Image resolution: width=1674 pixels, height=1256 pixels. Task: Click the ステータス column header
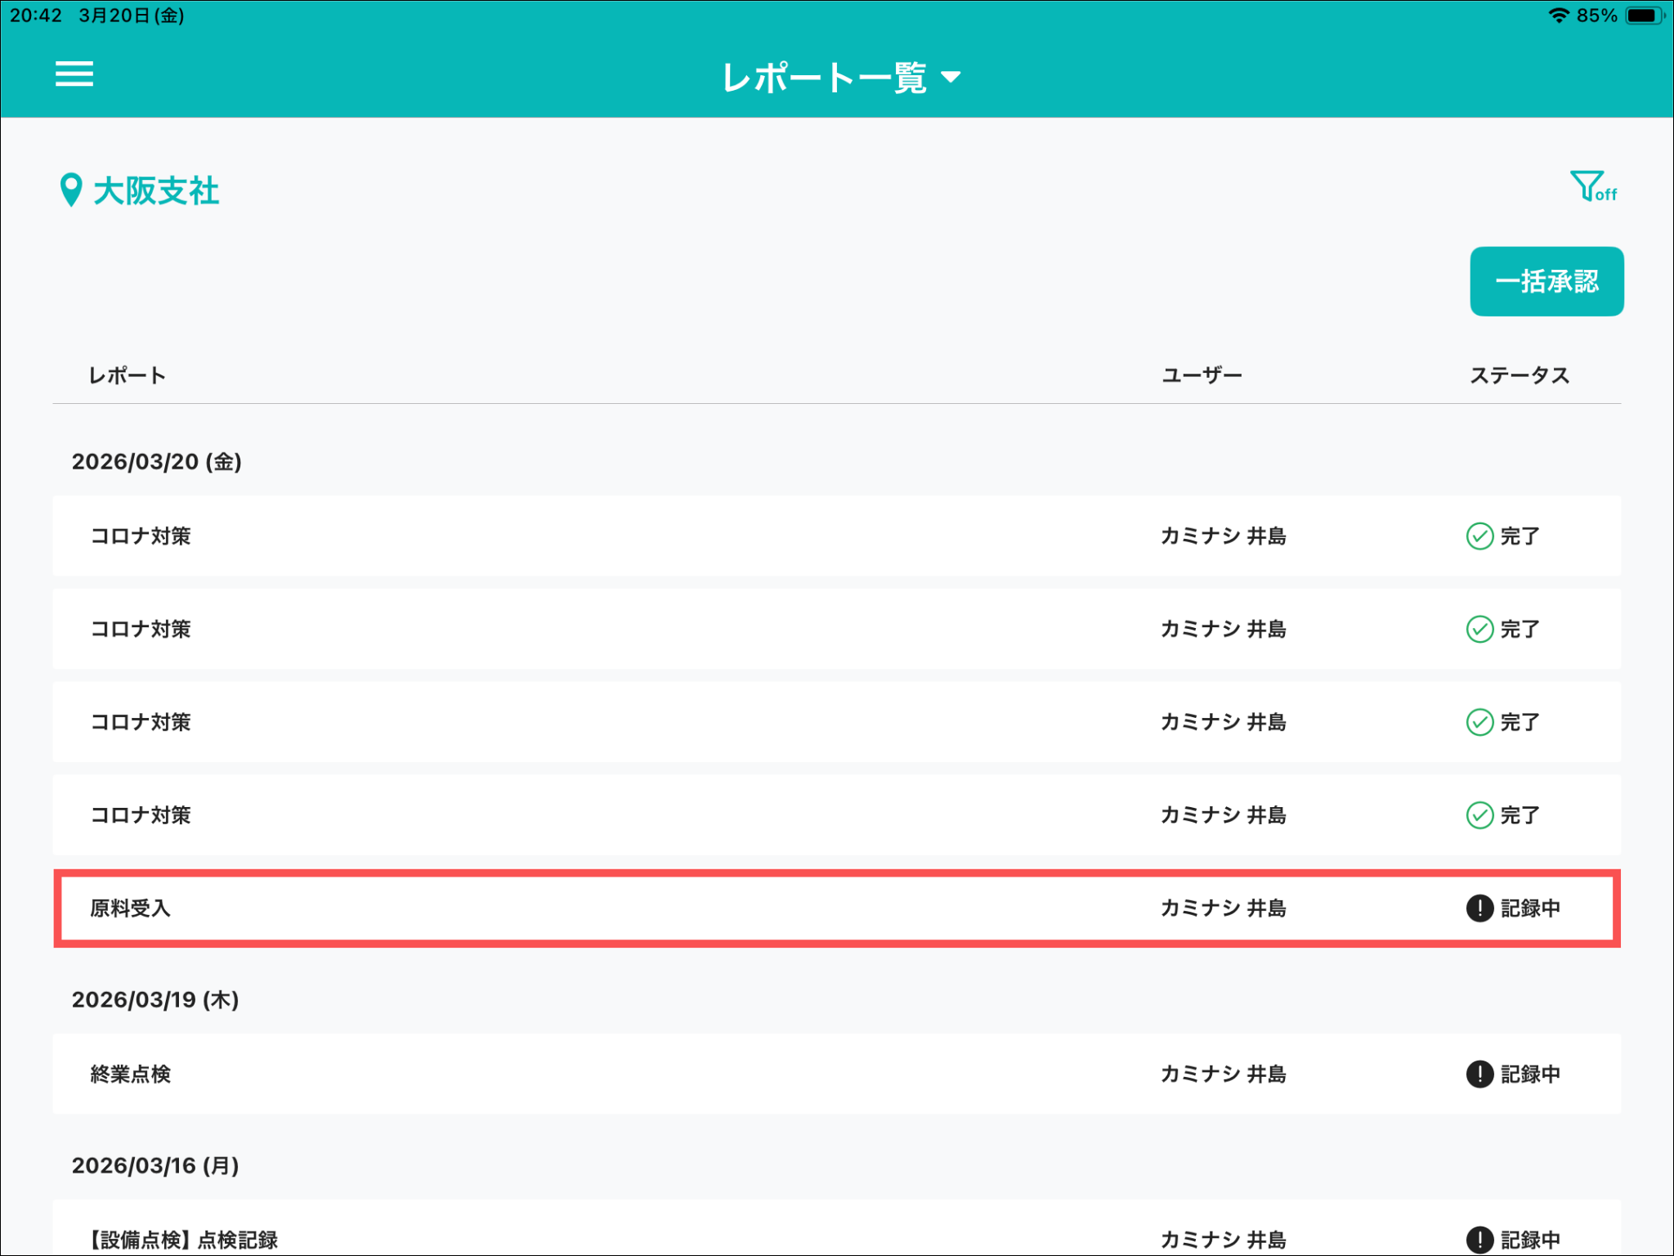(x=1520, y=375)
